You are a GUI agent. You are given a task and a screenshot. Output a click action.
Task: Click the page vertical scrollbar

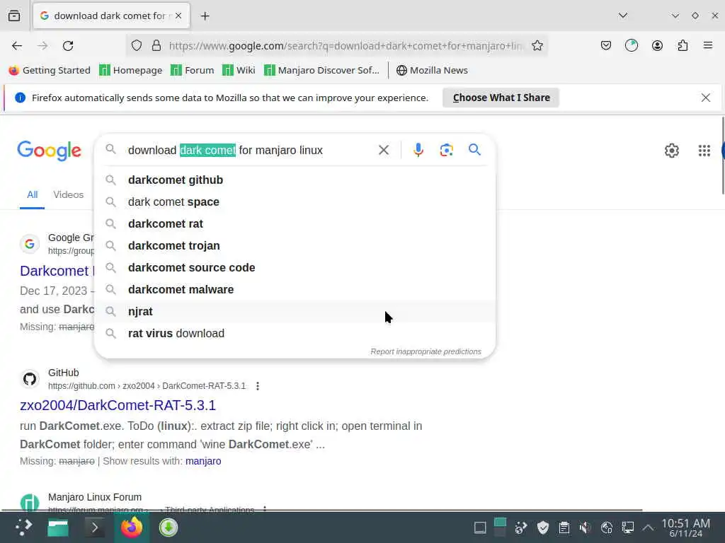coord(722,156)
